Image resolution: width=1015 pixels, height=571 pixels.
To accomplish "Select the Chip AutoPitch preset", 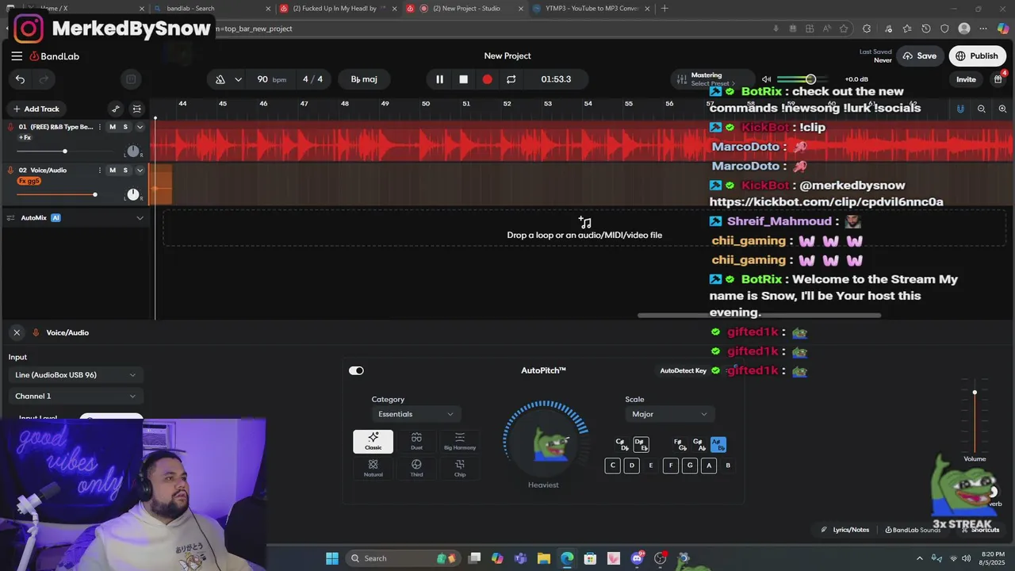I will pos(460,469).
